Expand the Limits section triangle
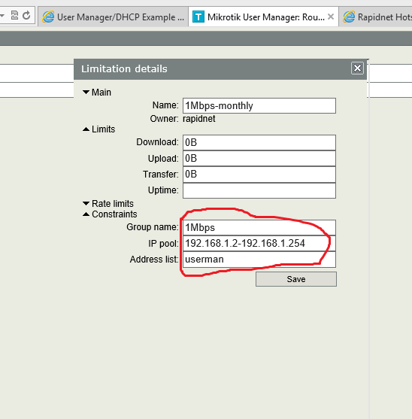The height and width of the screenshot is (419, 412). (86, 129)
